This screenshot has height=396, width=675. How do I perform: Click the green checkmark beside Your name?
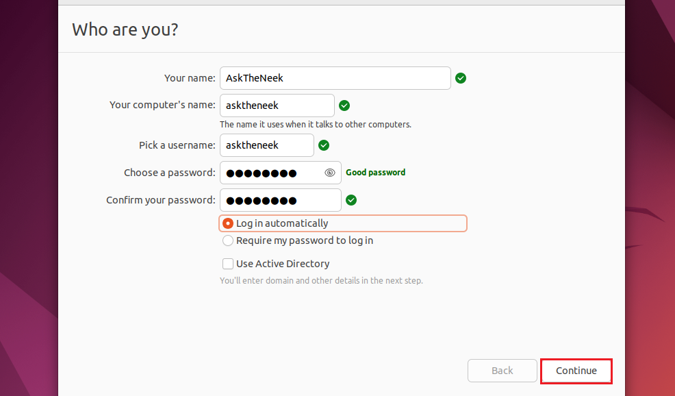tap(460, 78)
